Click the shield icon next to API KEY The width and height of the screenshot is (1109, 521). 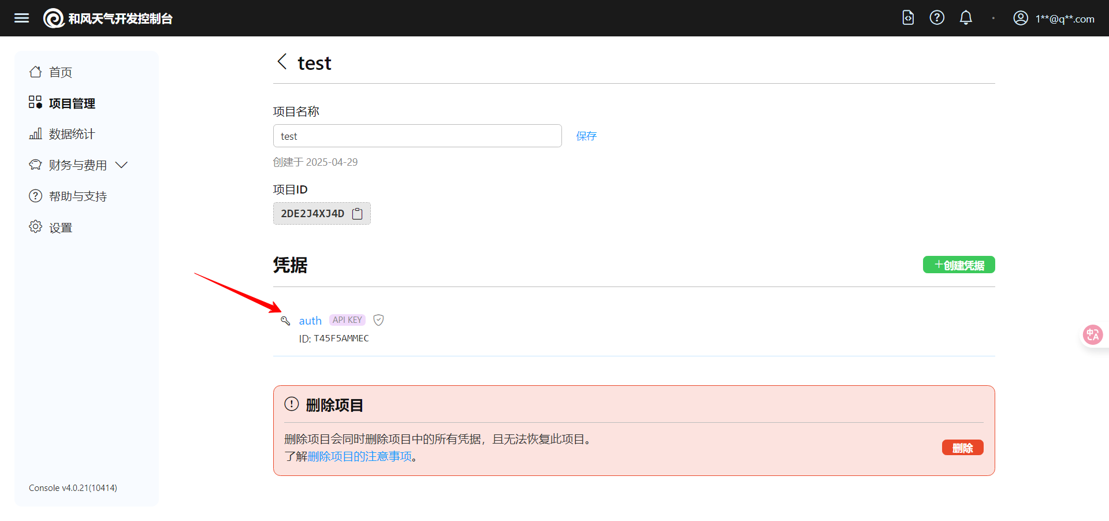[379, 320]
